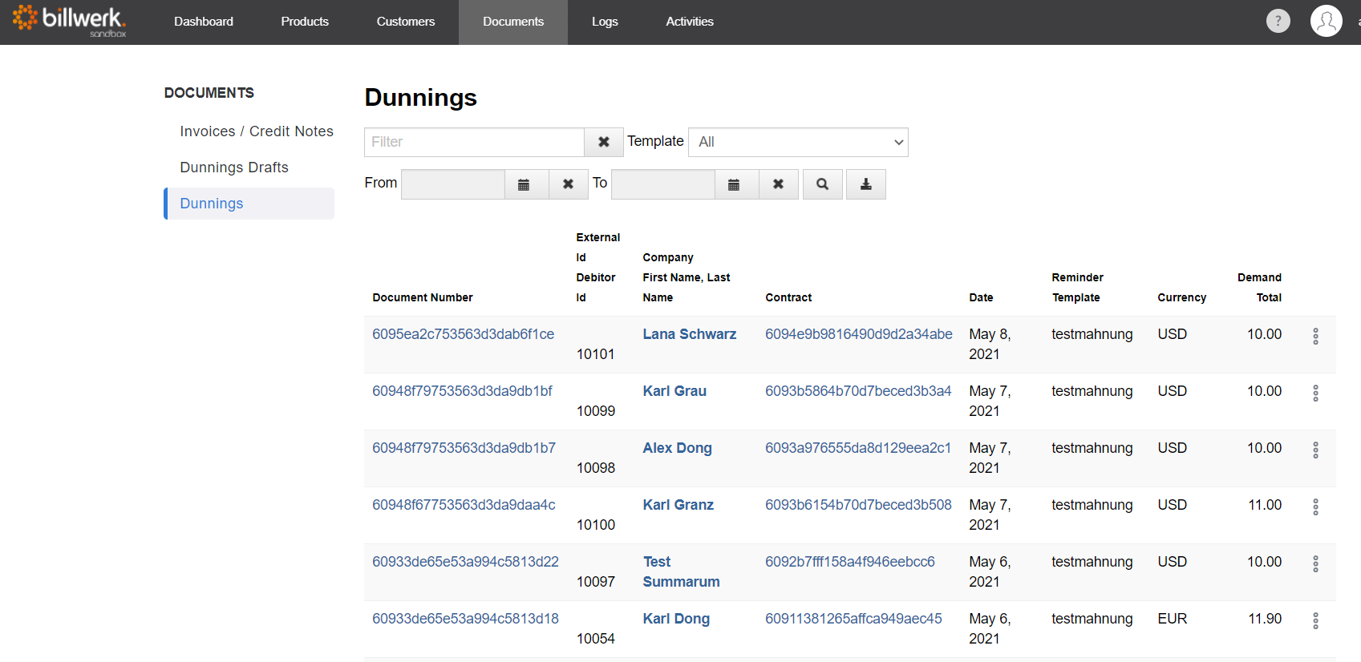
Task: Click the 11.90 demand total value
Action: pos(1265,619)
